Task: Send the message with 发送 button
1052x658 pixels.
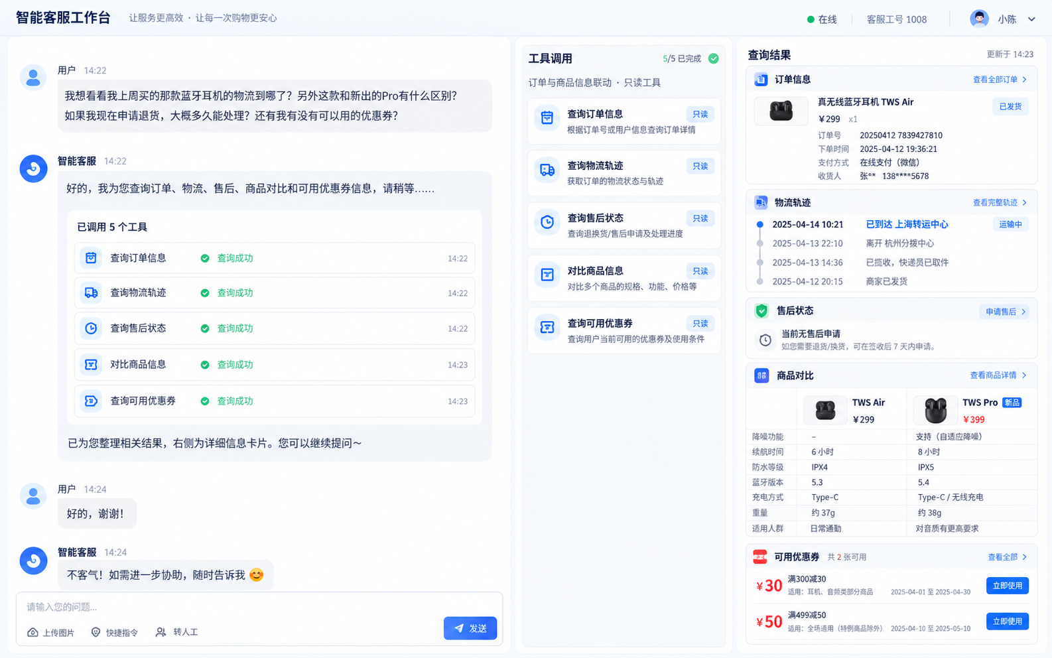Action: coord(470,628)
